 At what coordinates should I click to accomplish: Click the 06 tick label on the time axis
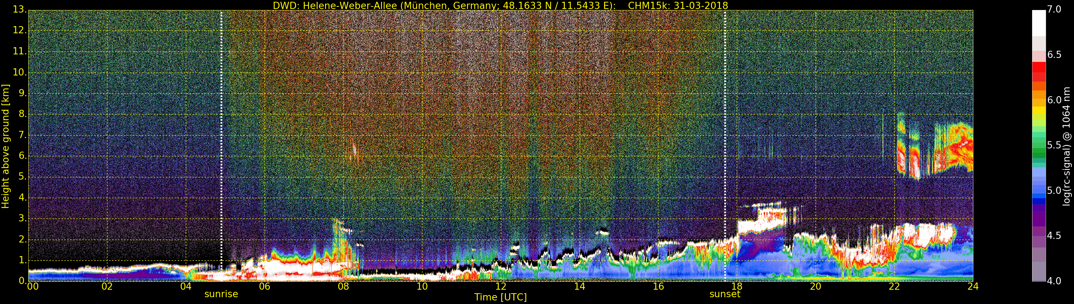coord(264,286)
